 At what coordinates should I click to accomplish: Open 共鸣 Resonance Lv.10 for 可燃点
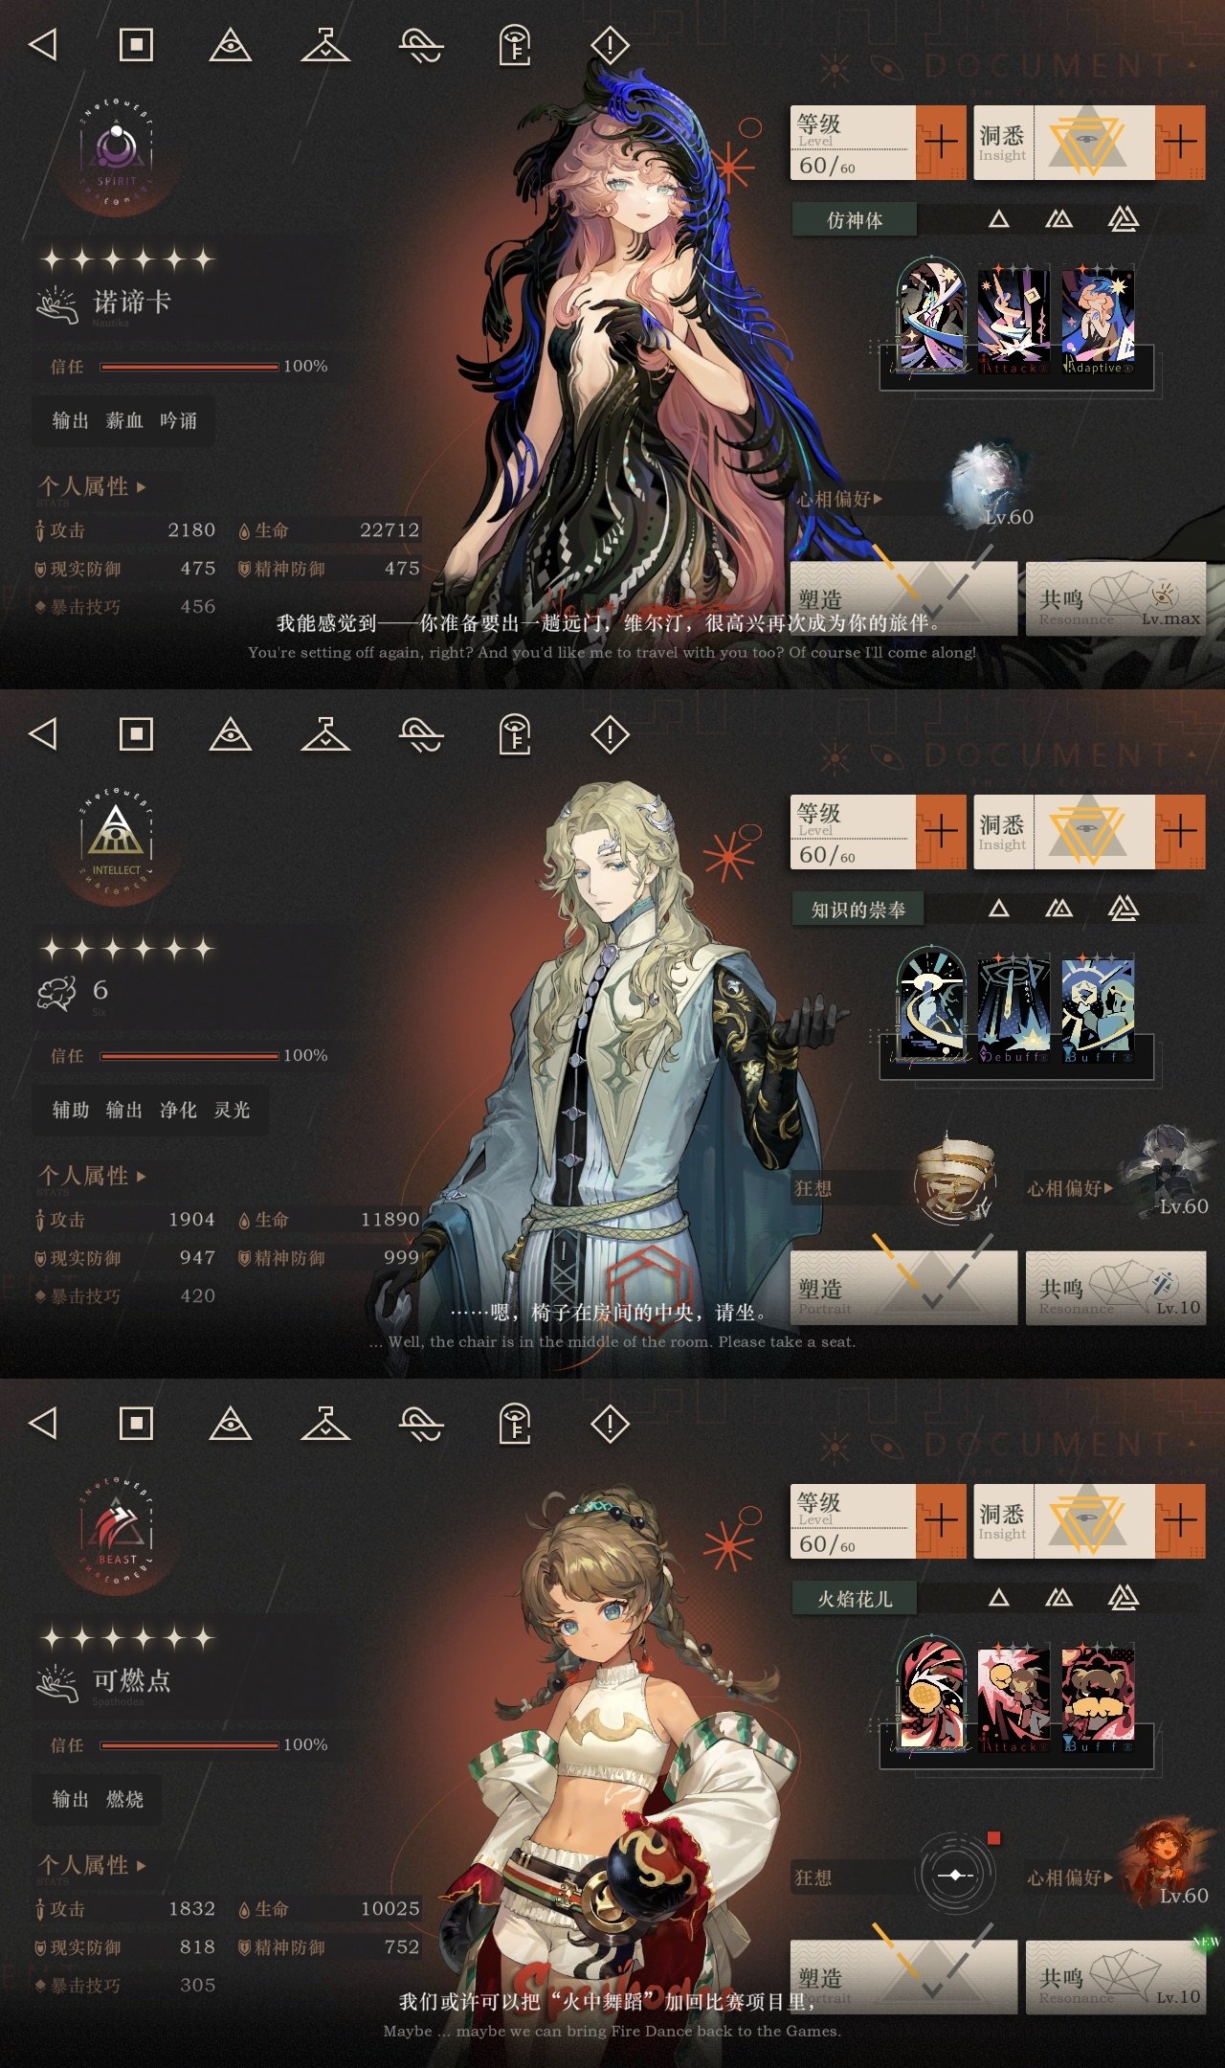(1116, 1978)
